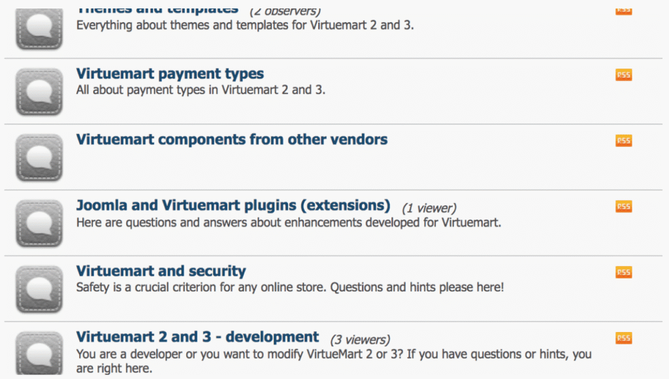The height and width of the screenshot is (379, 669).
Task: Open RSS feed for components from other vendors
Action: (623, 140)
